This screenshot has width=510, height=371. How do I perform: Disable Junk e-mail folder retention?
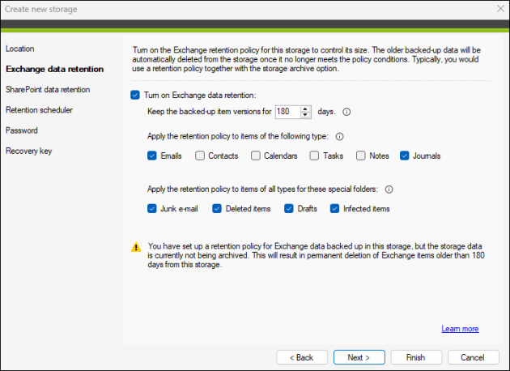point(152,208)
